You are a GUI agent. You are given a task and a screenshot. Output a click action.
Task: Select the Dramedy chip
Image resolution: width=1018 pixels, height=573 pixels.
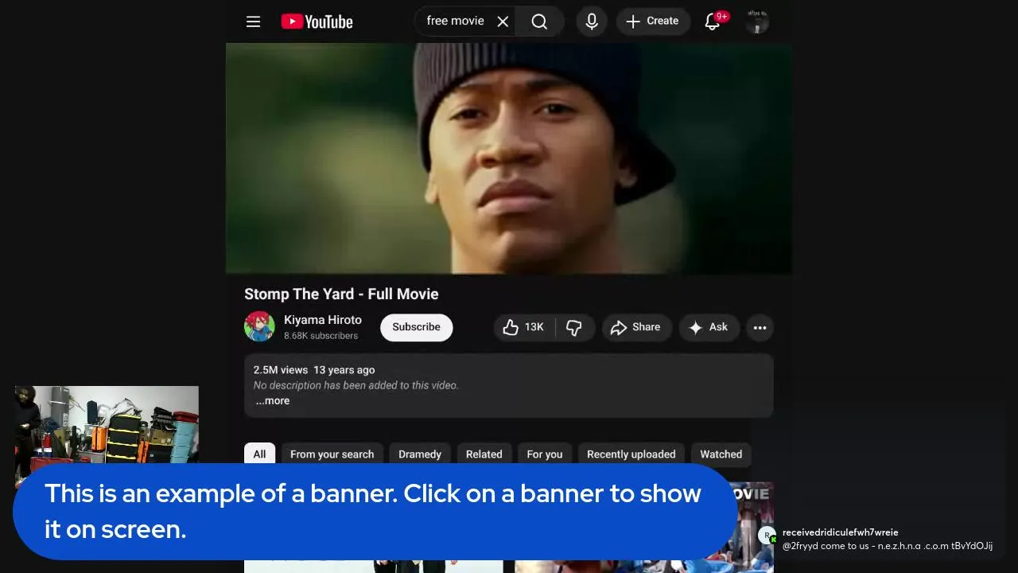pos(420,454)
